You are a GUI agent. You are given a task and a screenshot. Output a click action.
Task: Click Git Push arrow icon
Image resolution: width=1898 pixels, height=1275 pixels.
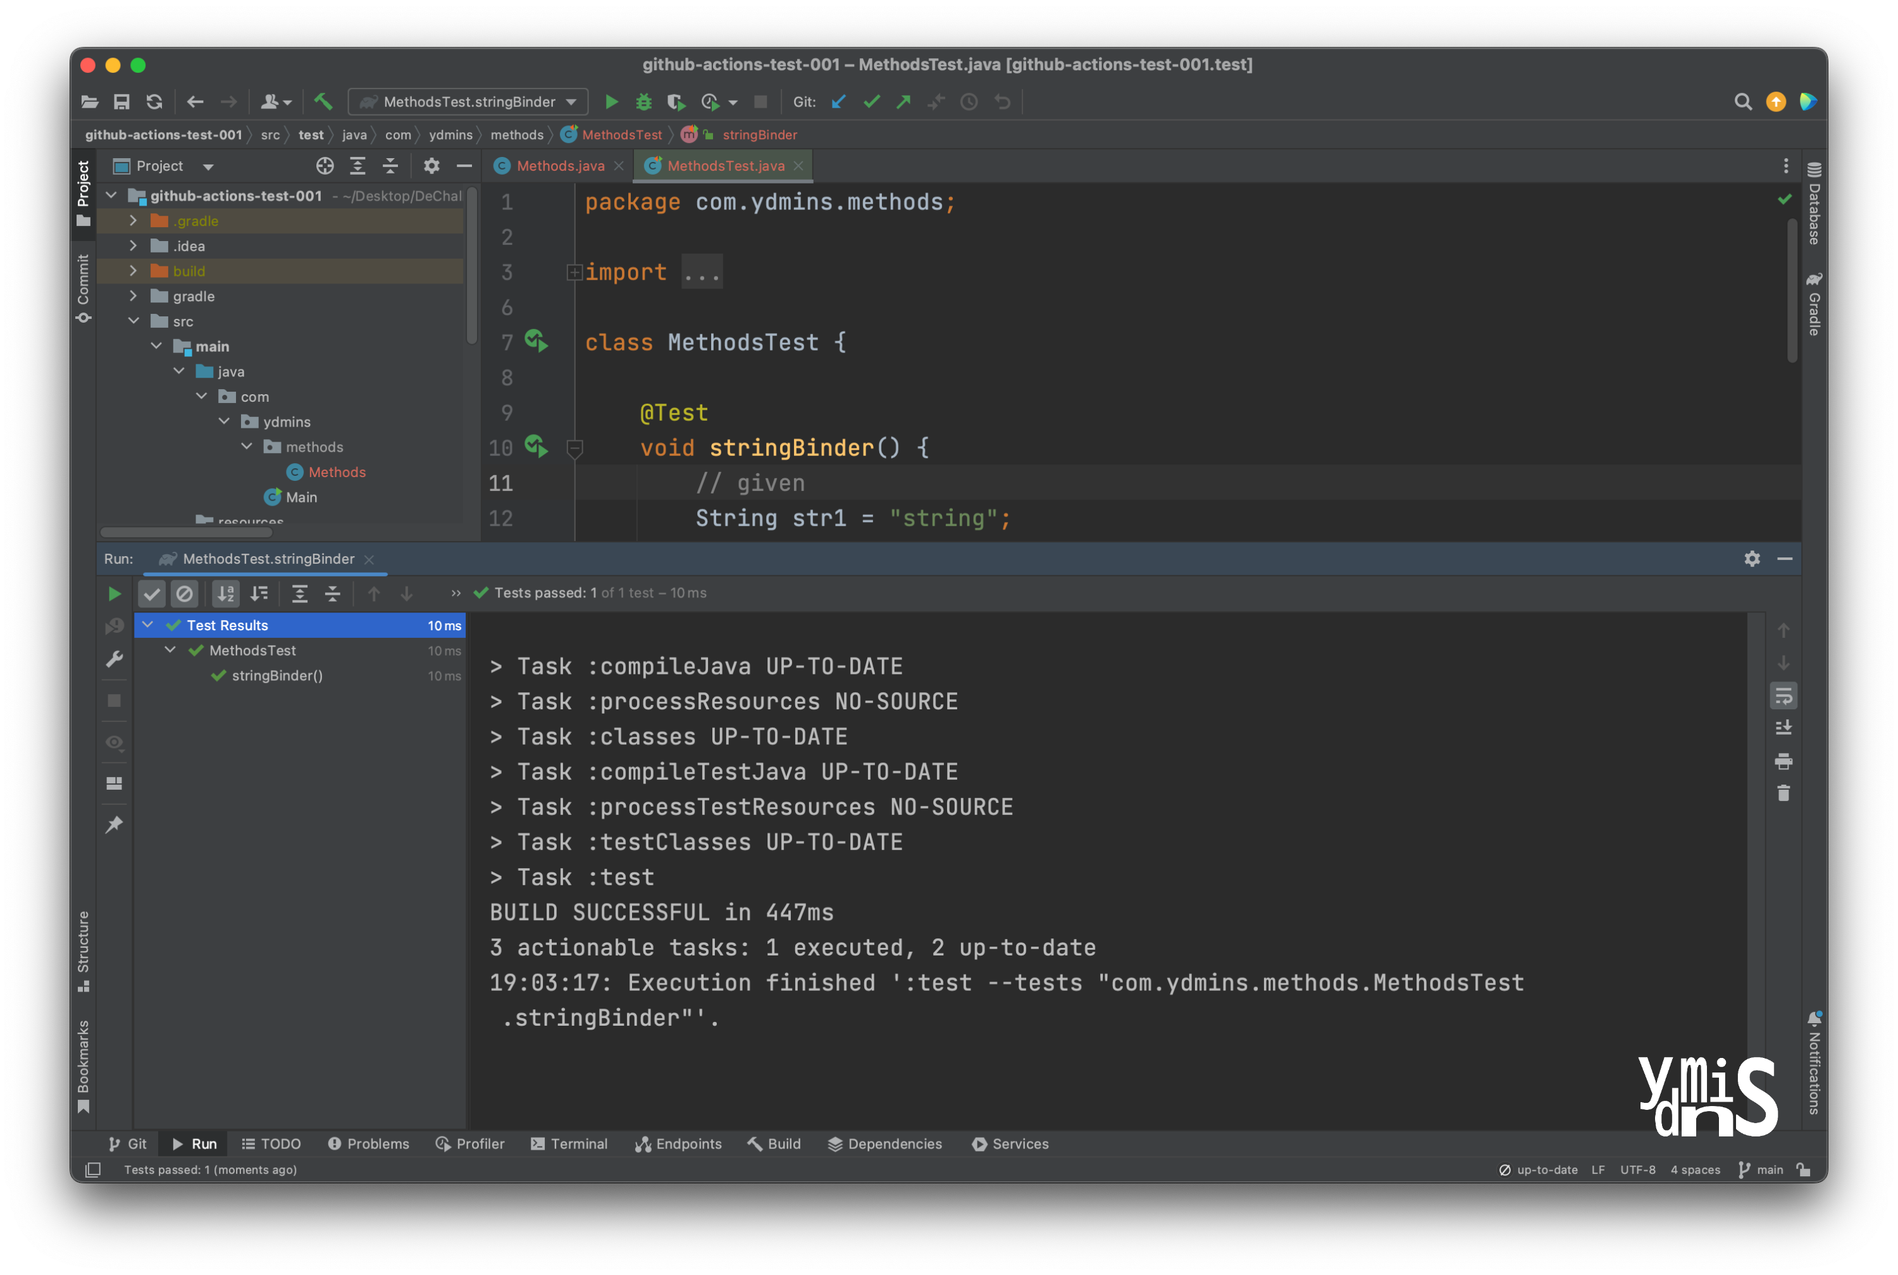[903, 102]
